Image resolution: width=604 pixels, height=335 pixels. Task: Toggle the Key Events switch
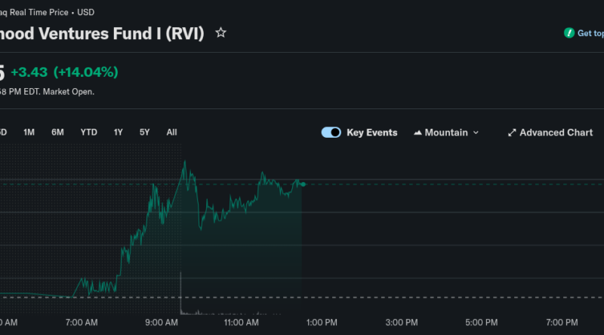tap(331, 132)
